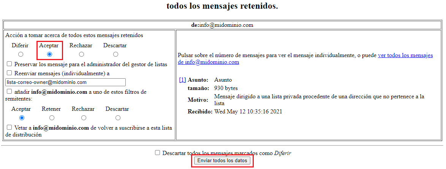Screen dimensions: 446x169
Task: Check Reenviar mensajes (individualmente) a
Action: [x=9, y=73]
